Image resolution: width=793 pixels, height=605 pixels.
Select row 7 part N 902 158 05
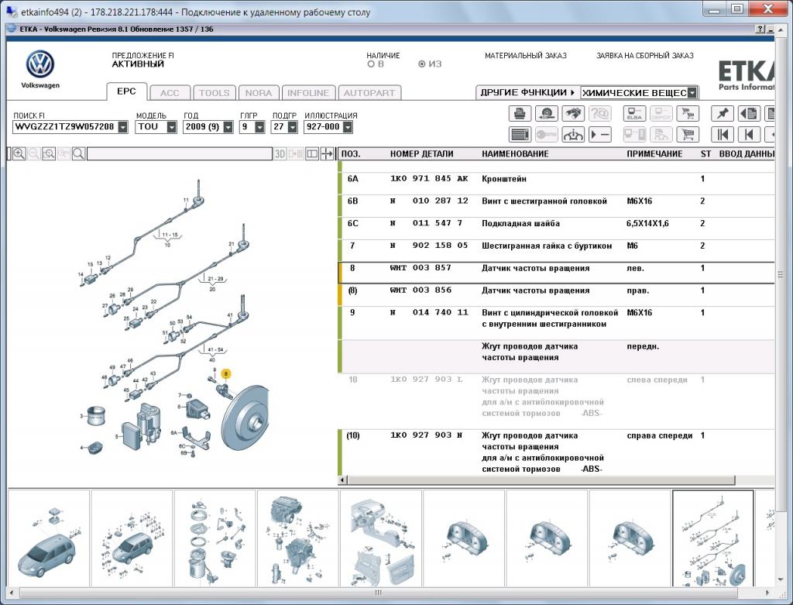556,250
